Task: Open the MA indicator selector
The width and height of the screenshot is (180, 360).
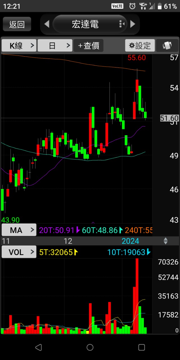Action: click(x=19, y=230)
